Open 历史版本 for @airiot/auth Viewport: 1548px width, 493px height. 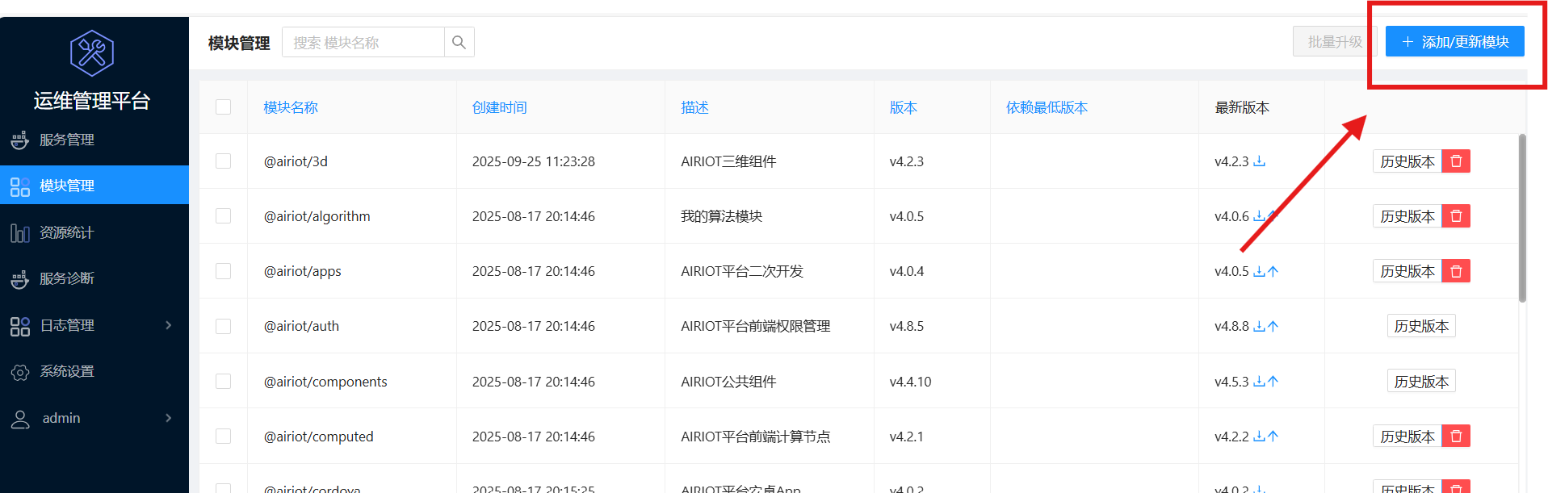click(x=1421, y=326)
